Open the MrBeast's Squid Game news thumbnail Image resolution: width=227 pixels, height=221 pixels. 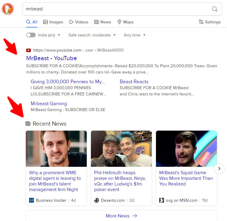(186, 149)
